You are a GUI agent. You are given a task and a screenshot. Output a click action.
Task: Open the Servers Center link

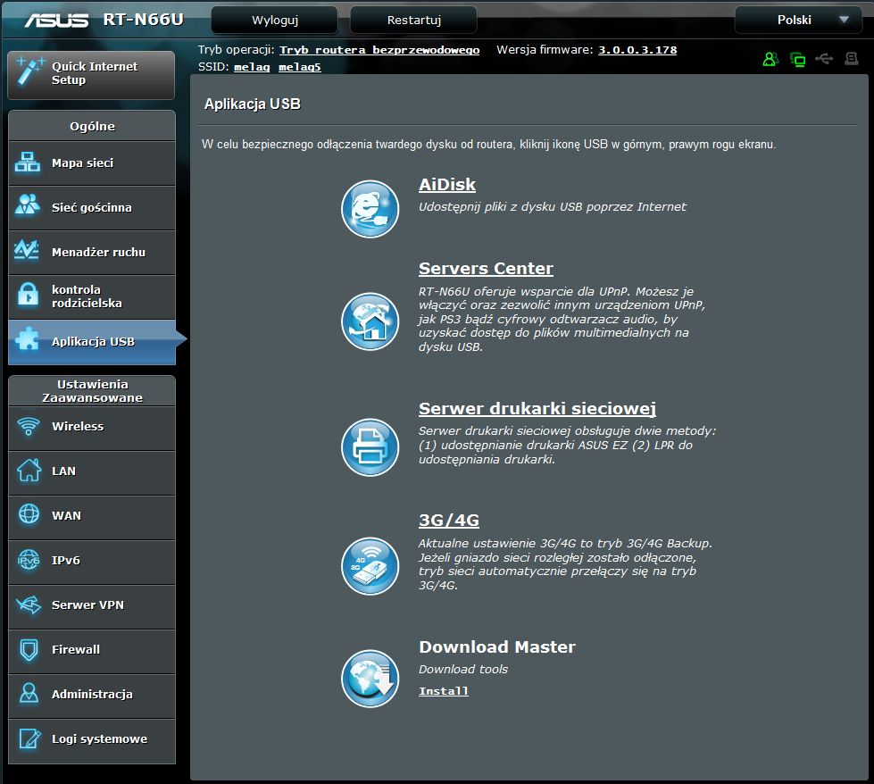(486, 268)
